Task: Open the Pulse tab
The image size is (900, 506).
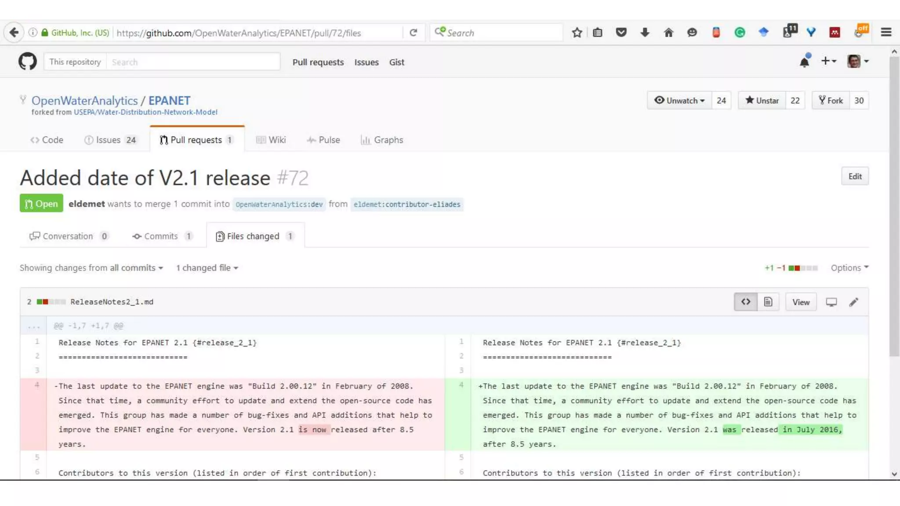Action: tap(323, 140)
